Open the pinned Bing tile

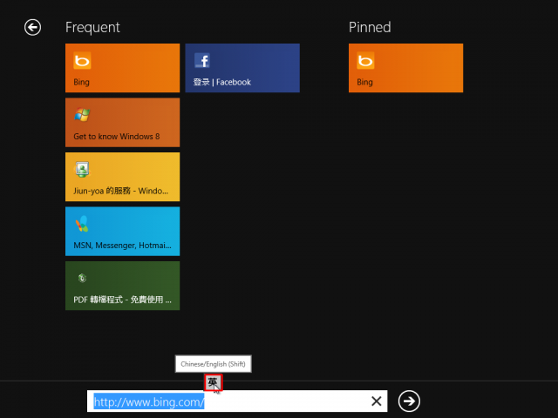click(405, 68)
